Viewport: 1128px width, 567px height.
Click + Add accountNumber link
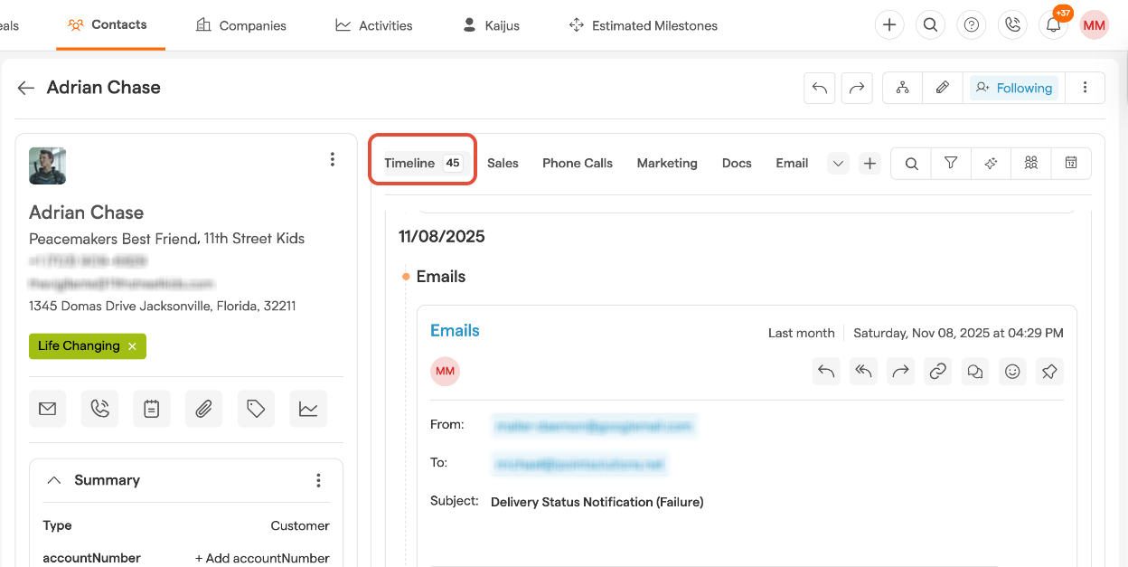pos(262,558)
